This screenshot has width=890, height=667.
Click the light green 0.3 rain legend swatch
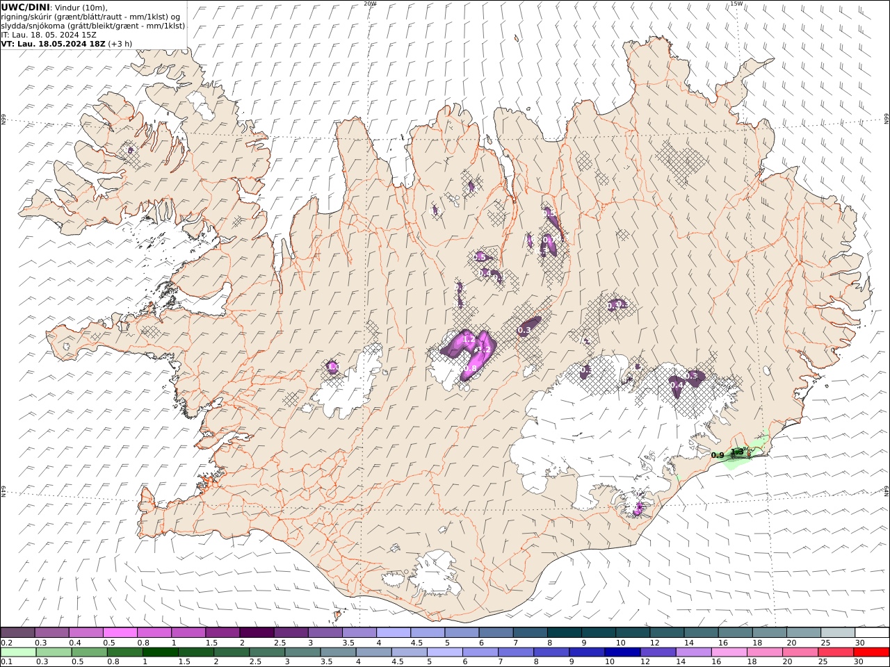coord(54,652)
